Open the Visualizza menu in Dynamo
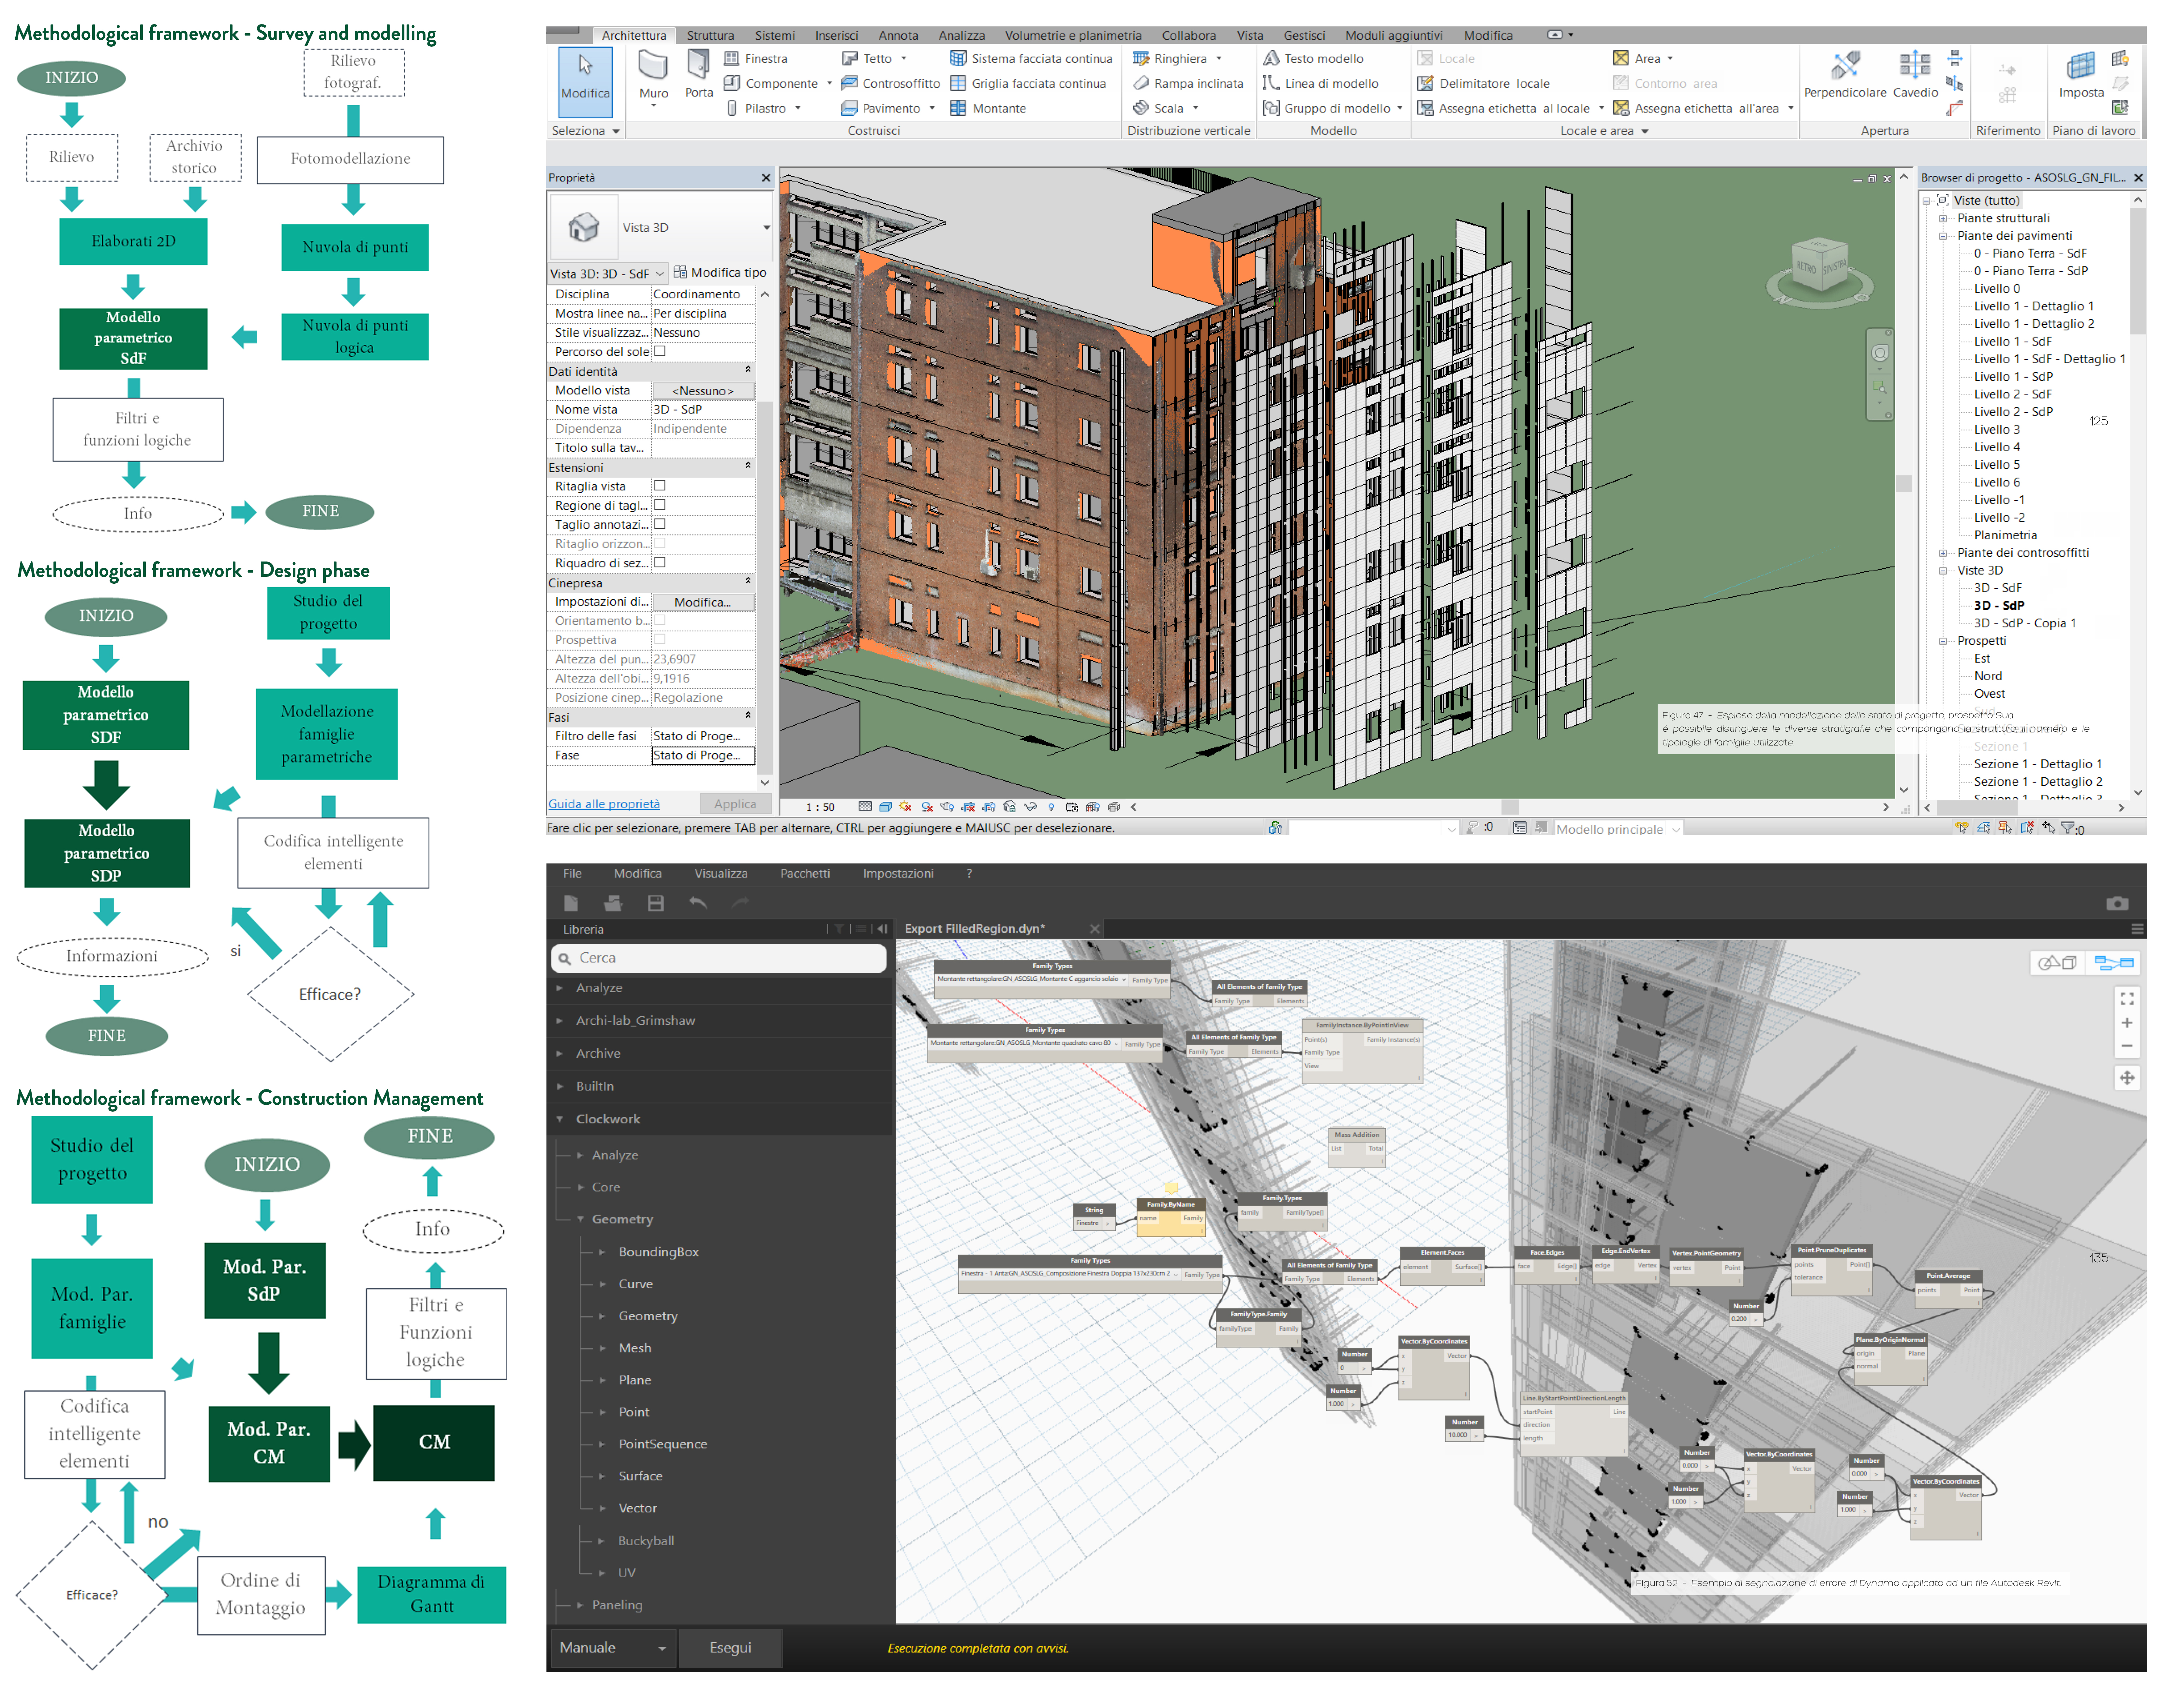 (721, 874)
